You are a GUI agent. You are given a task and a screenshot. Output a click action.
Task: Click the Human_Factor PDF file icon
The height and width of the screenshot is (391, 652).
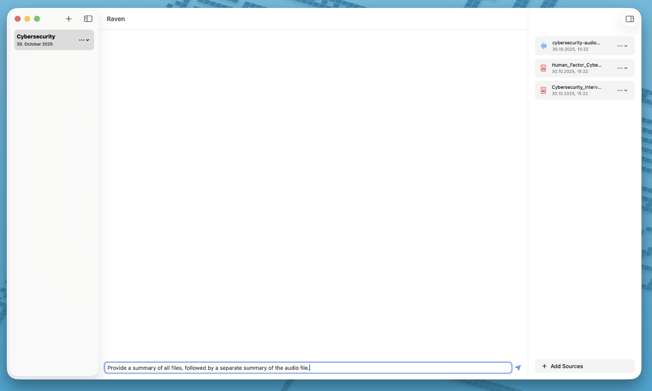pyautogui.click(x=543, y=68)
